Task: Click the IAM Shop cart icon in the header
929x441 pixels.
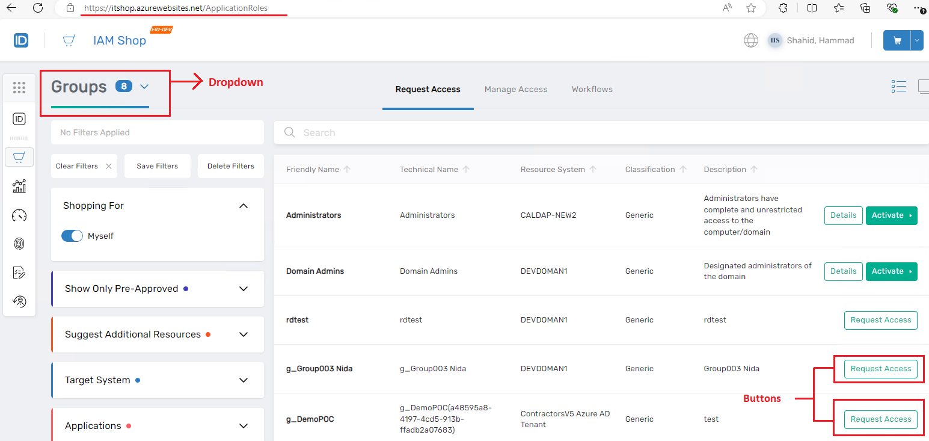Action: click(x=69, y=40)
